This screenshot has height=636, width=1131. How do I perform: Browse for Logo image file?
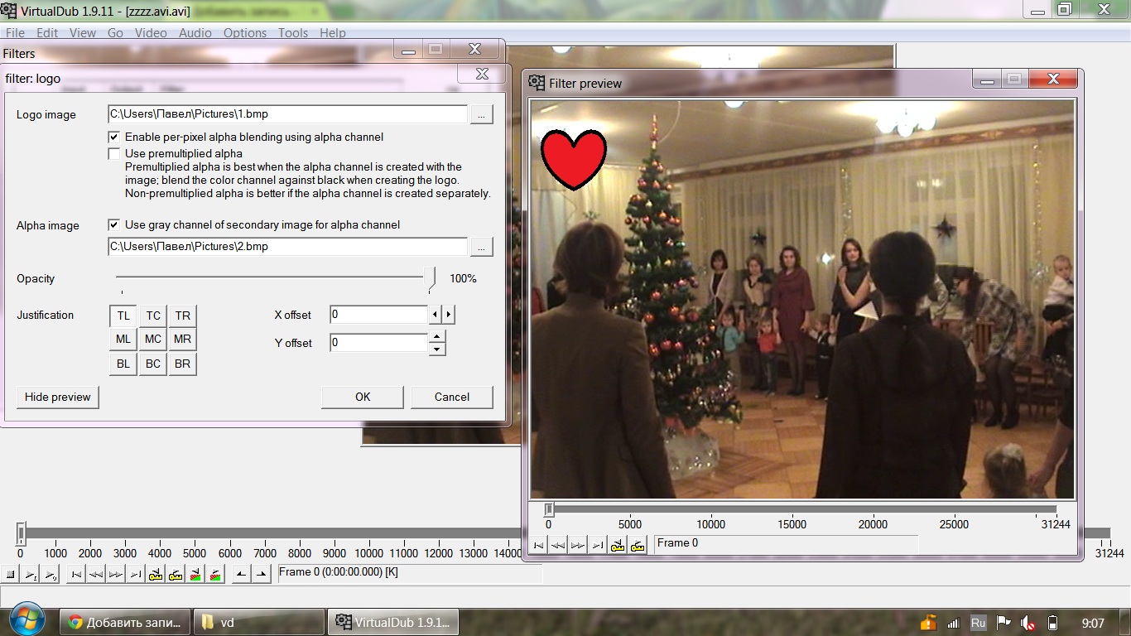(481, 114)
